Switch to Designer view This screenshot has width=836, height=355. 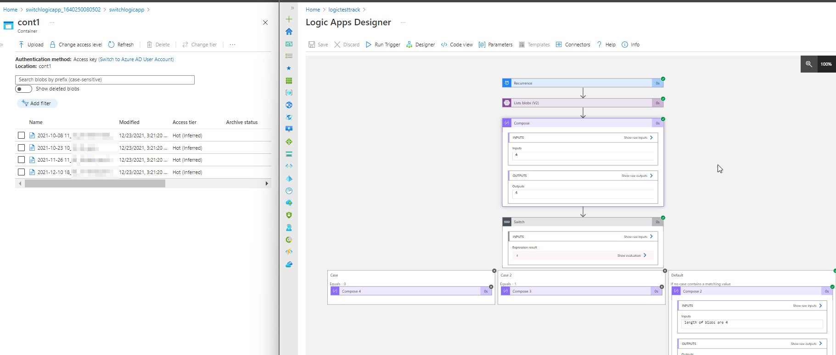(x=421, y=45)
